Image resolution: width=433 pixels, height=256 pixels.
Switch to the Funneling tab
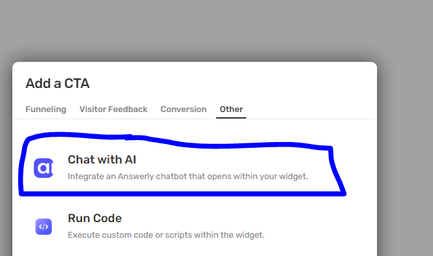(x=46, y=109)
